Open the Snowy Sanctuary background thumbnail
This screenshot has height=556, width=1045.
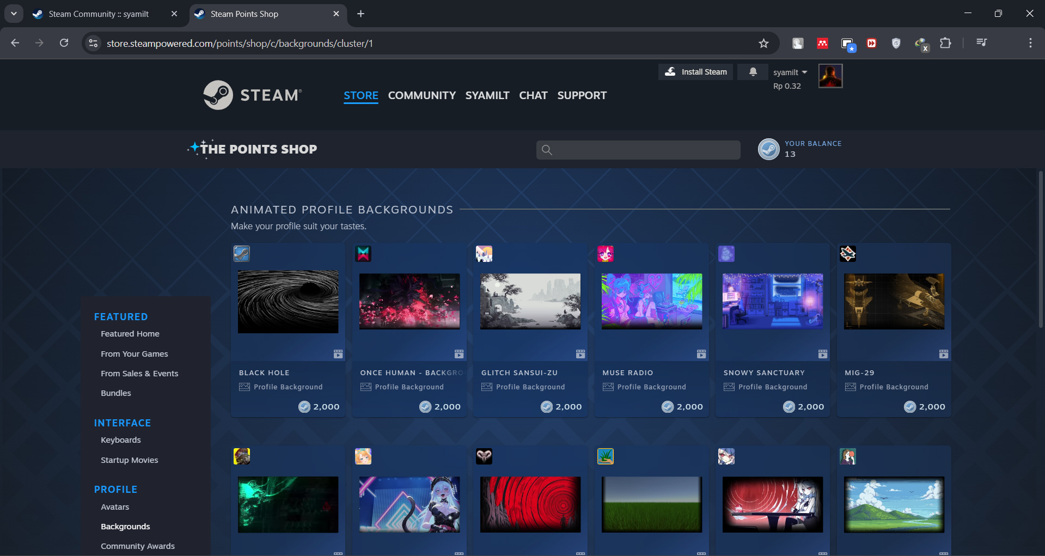coord(773,301)
